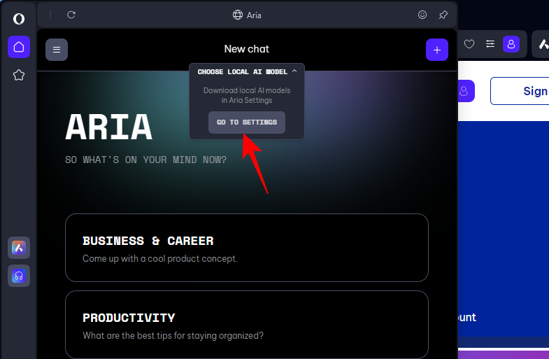
Task: Click the Opera logo icon in sidebar
Action: pyautogui.click(x=19, y=19)
